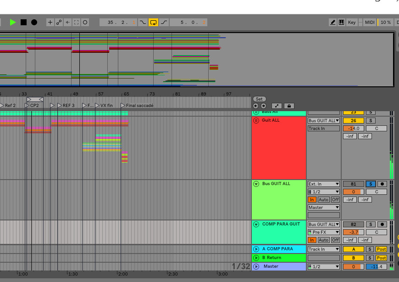This screenshot has height=282, width=399.
Task: Toggle track activator 82 on COMP PARA GUIT
Action: [x=354, y=225]
